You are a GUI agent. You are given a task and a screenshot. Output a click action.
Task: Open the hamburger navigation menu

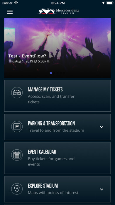[10, 12]
